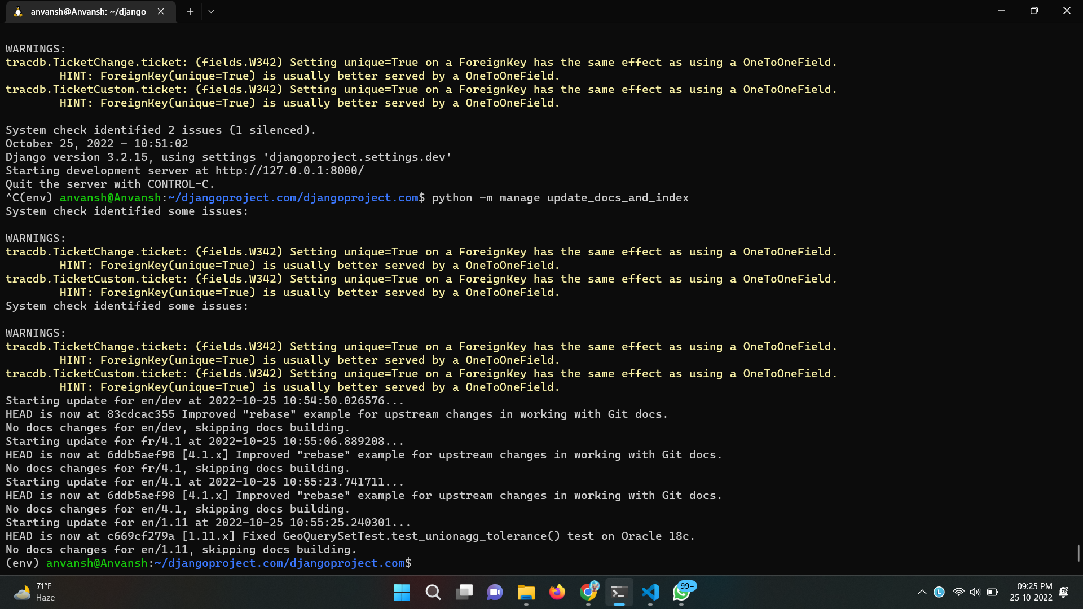The image size is (1083, 609).
Task: Open the Windows Start menu
Action: pos(402,593)
